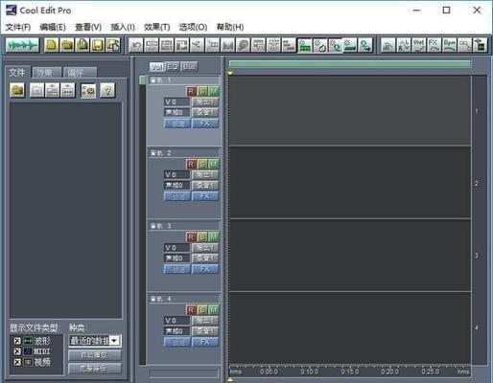The width and height of the screenshot is (493, 383).
Task: Open the 文件(F) menu
Action: pyautogui.click(x=18, y=27)
